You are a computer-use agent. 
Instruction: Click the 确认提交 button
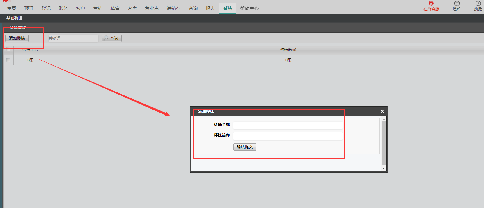pos(245,147)
